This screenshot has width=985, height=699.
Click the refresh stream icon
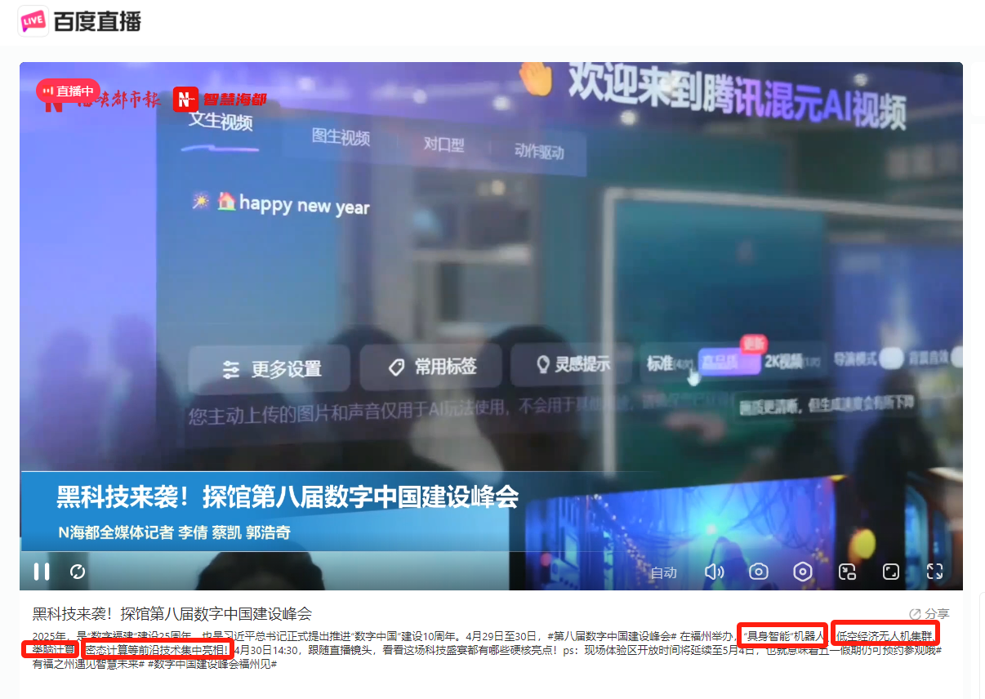coord(78,572)
